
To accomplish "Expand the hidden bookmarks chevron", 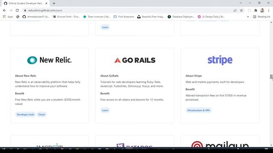I will pos(248,17).
